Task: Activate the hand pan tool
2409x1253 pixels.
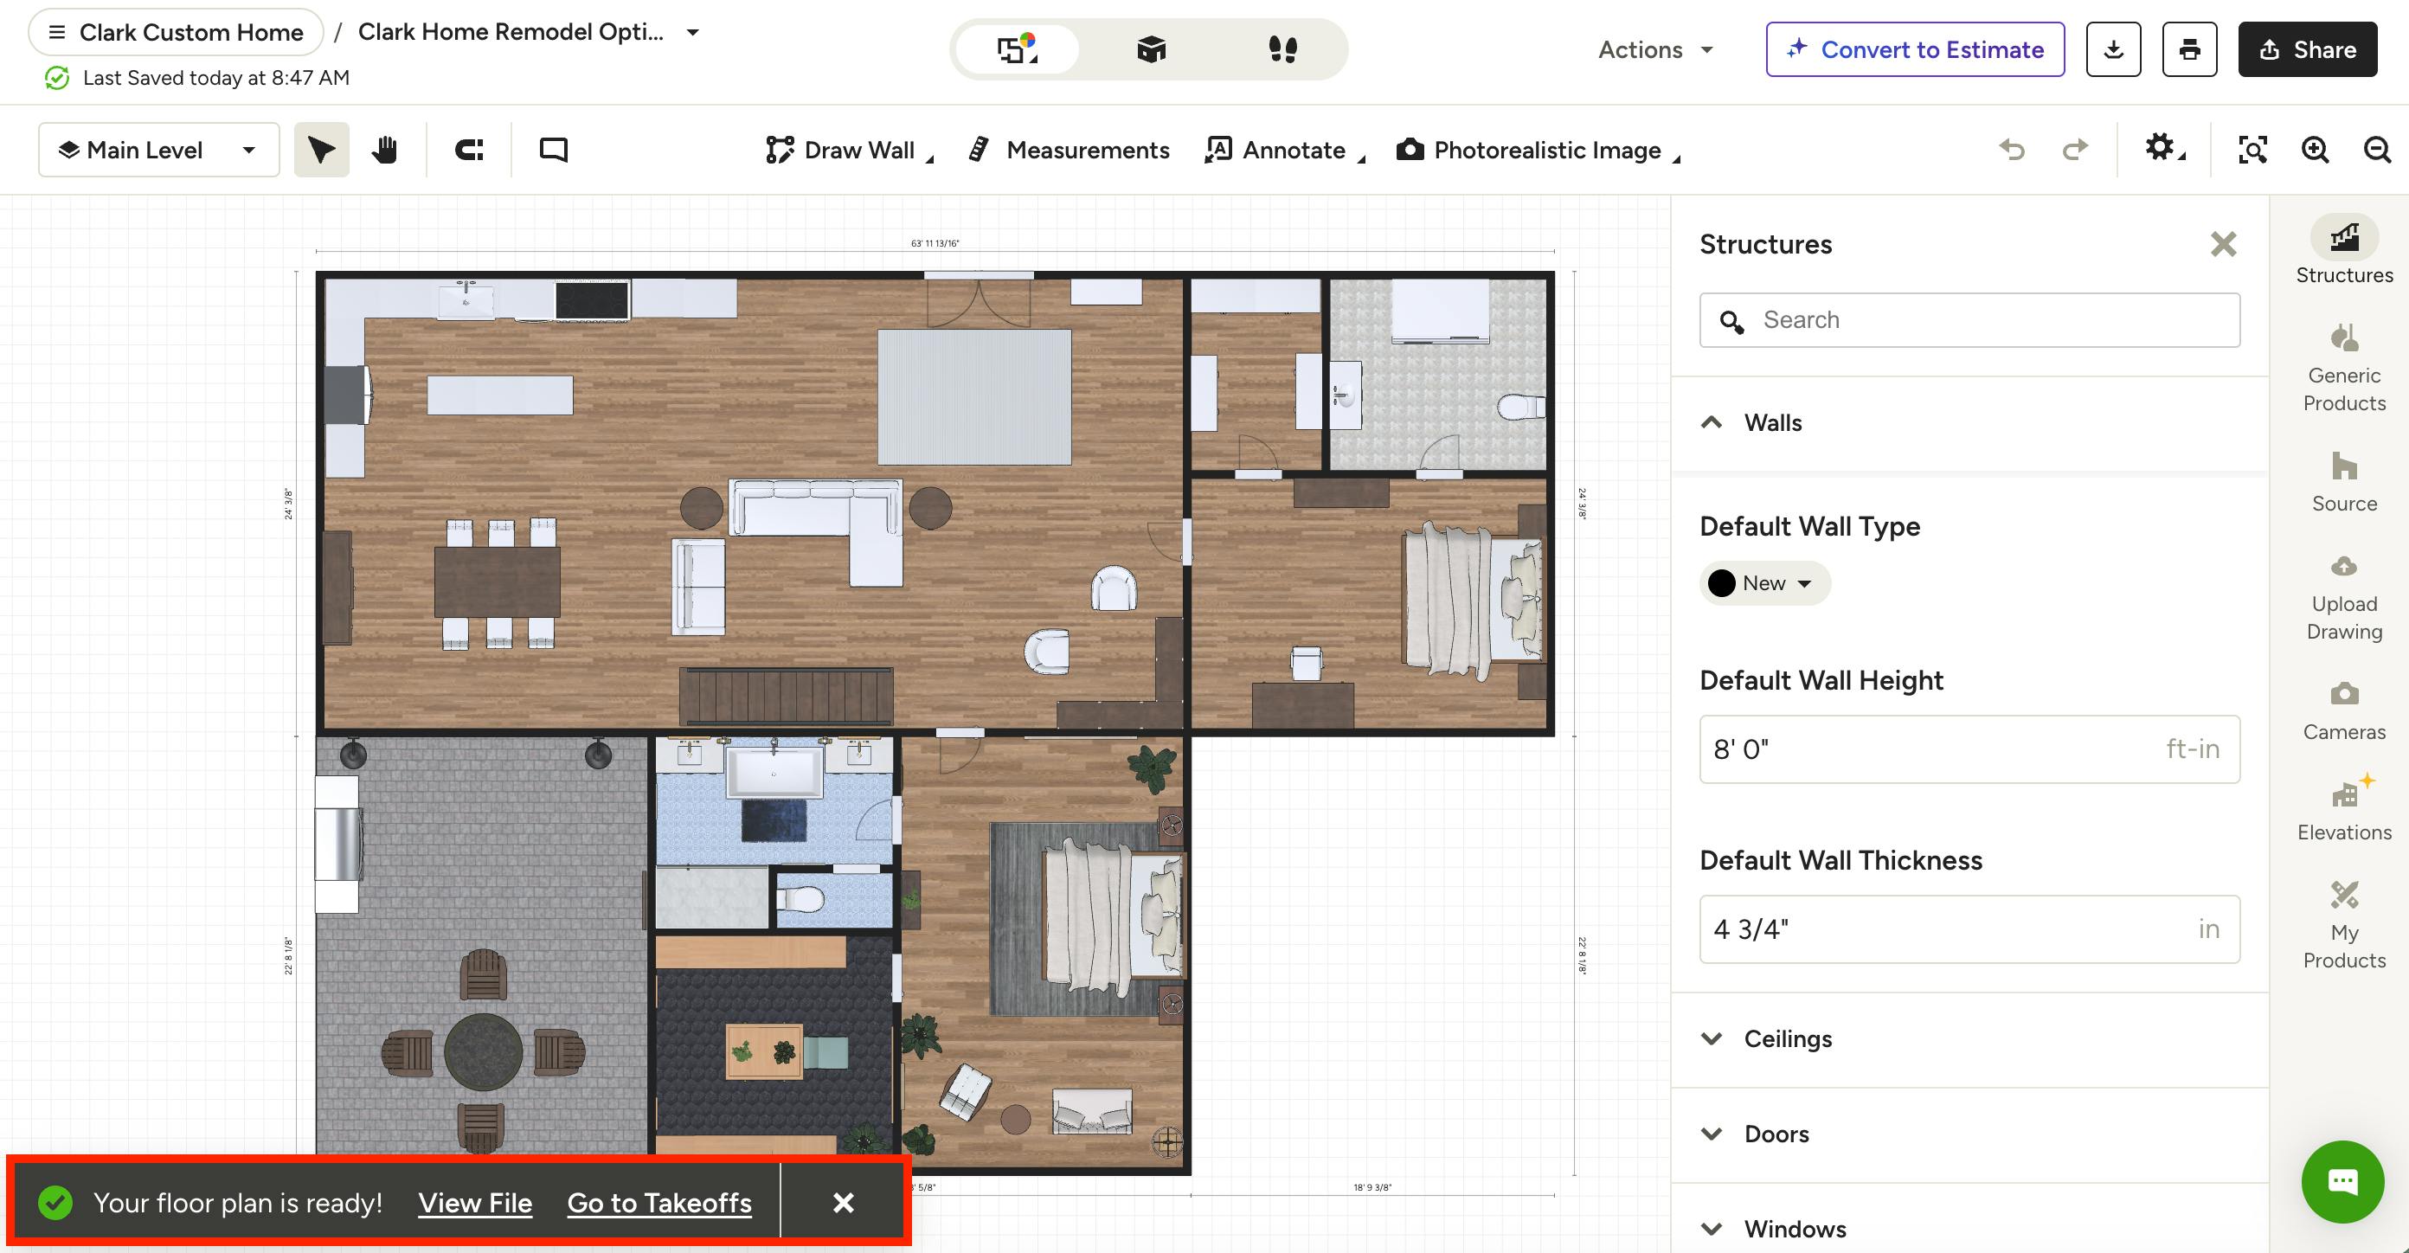Action: [383, 150]
